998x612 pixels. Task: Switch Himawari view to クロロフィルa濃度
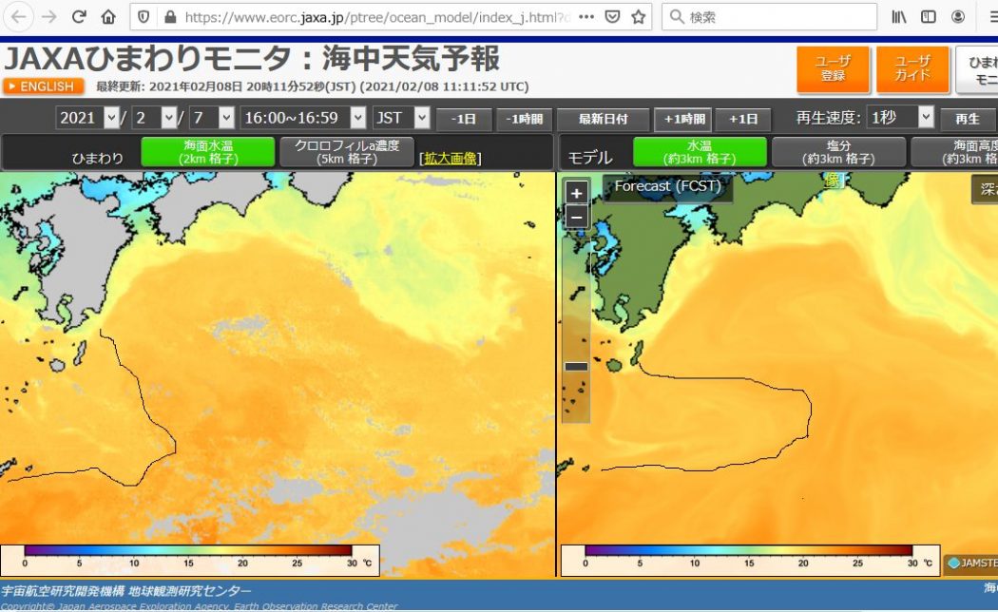(347, 153)
